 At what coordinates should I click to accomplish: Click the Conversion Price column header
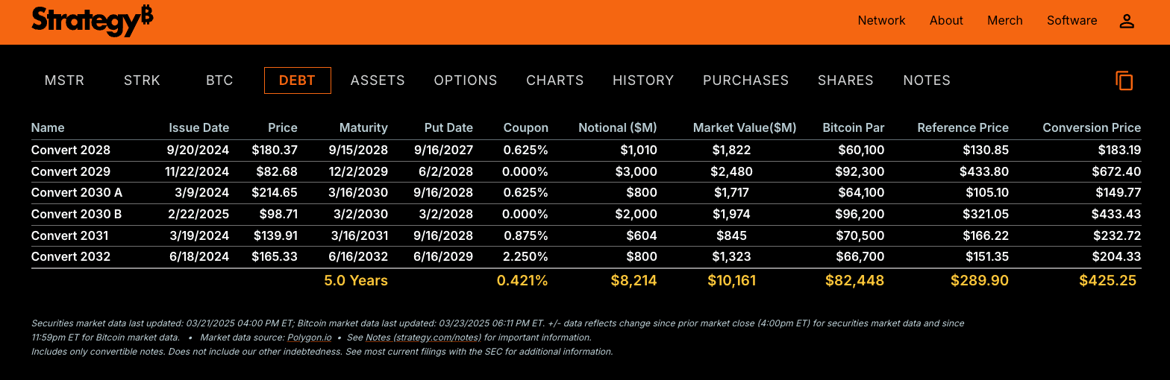click(x=1092, y=128)
